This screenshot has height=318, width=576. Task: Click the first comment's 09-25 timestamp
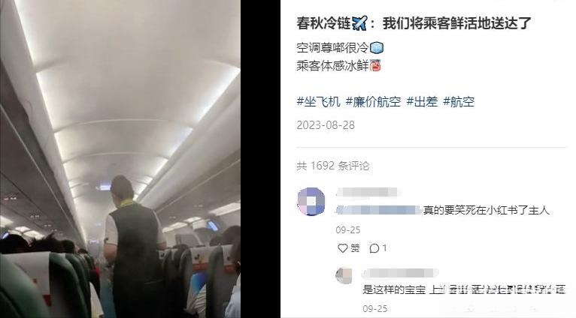coord(348,230)
